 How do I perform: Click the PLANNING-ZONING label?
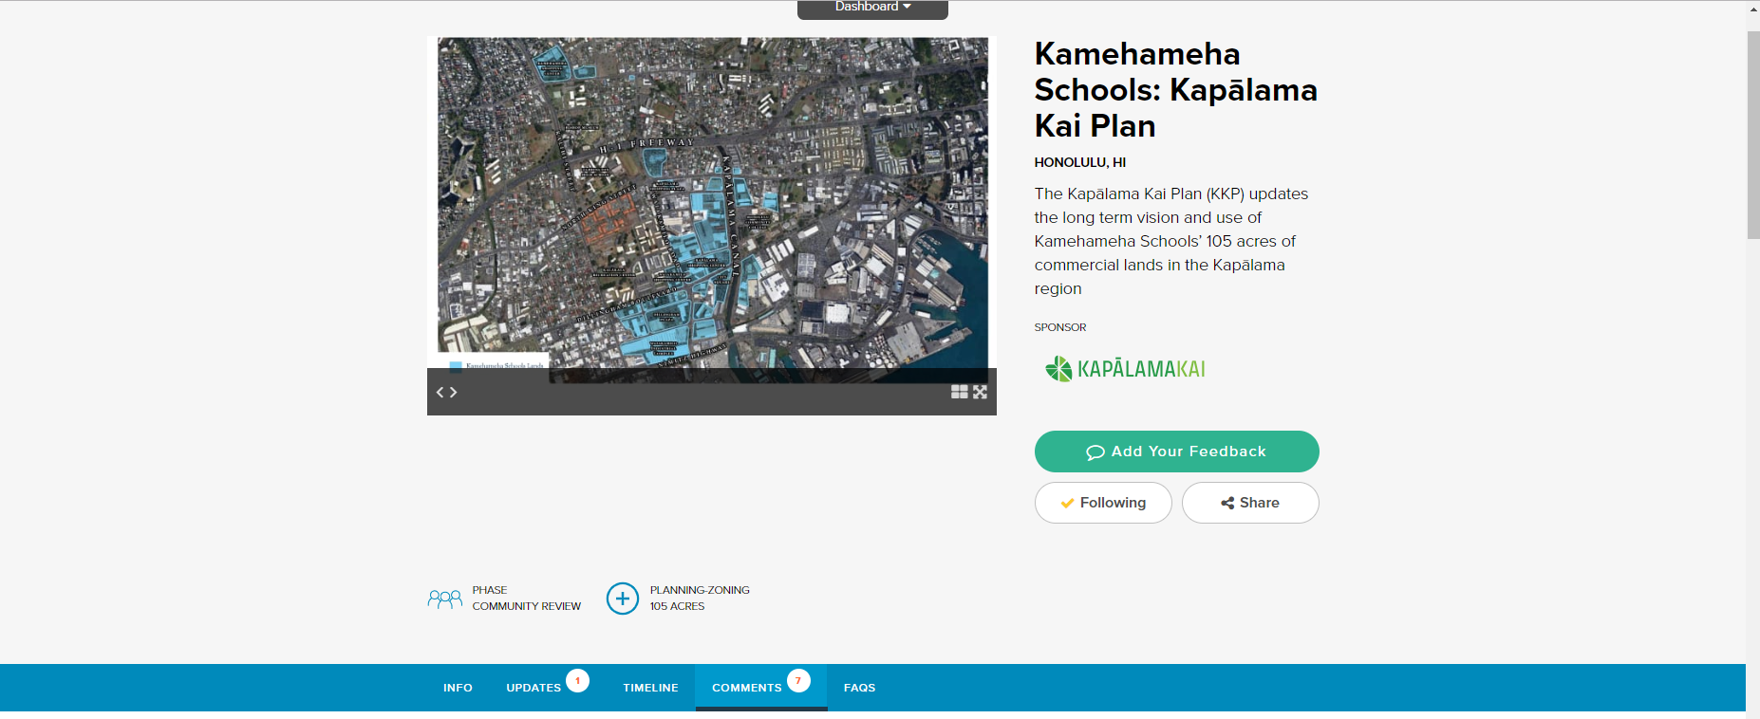click(700, 590)
